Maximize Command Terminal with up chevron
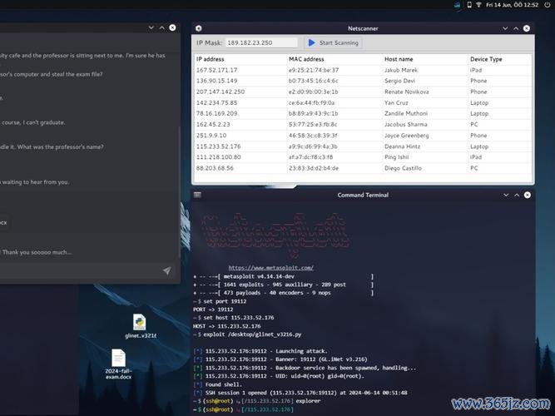555x416 pixels. tap(517, 195)
